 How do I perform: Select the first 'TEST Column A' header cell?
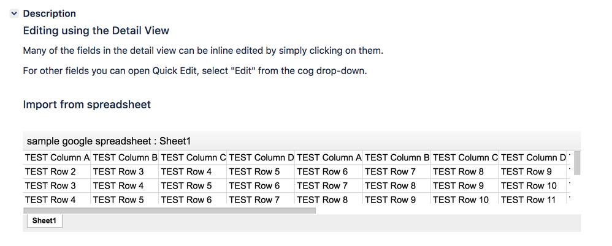(57, 158)
